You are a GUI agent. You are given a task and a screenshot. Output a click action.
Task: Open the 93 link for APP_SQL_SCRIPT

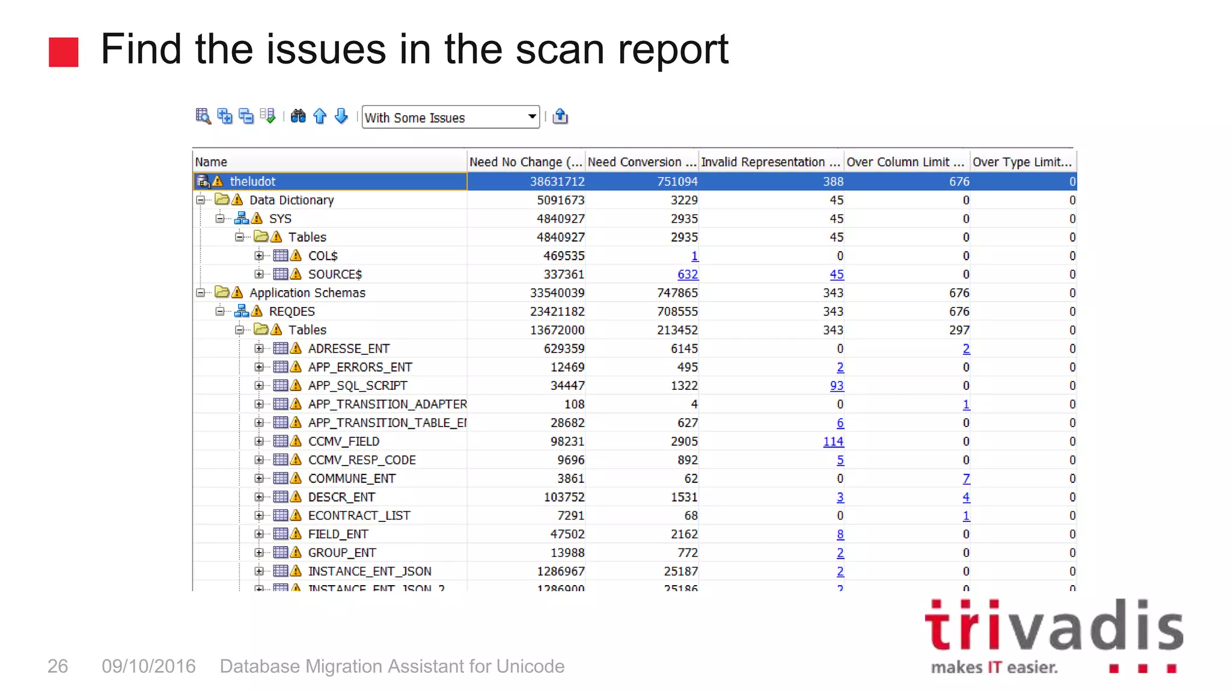point(837,385)
